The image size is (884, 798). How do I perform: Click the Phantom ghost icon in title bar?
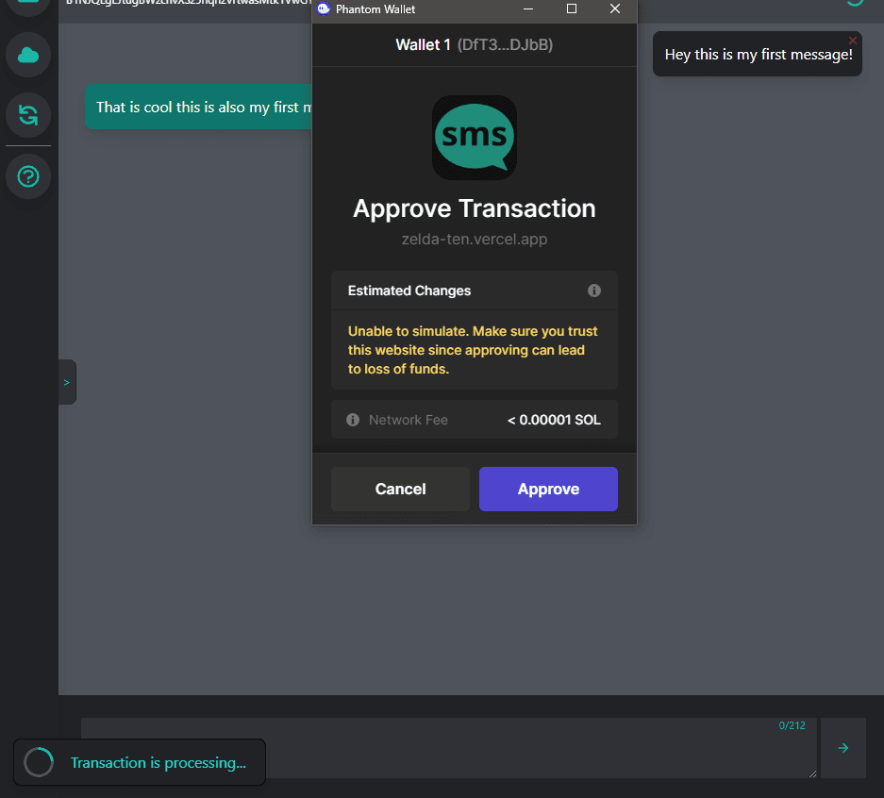pyautogui.click(x=325, y=9)
